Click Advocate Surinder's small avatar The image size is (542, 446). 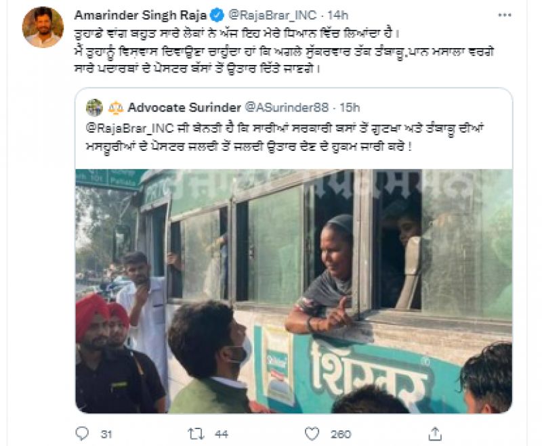pos(95,108)
